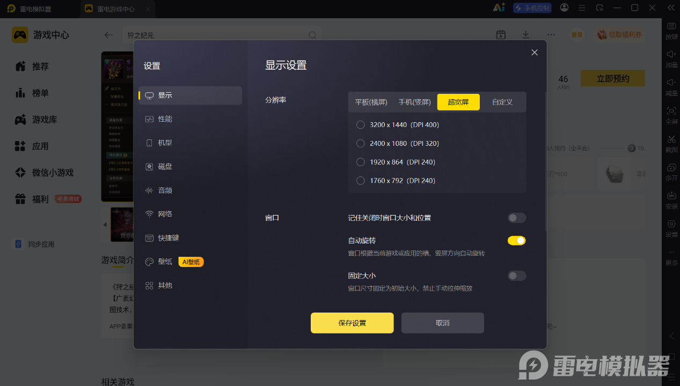Select 2400 x 1080 (DPI 320) resolution
This screenshot has width=680, height=386.
coord(398,144)
